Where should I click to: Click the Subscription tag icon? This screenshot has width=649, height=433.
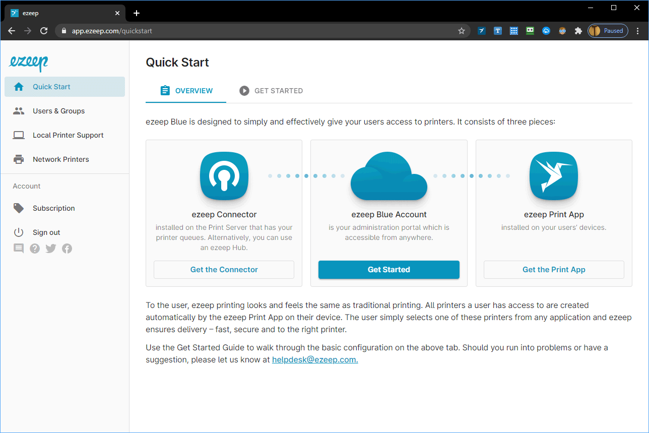19,208
